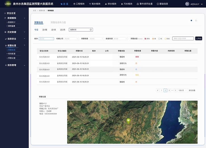
Task: Open the 预警程度 dropdown
Action: point(96,39)
